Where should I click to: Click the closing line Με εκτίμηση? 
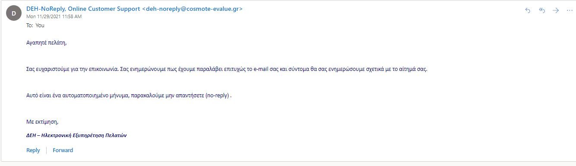pyautogui.click(x=42, y=122)
